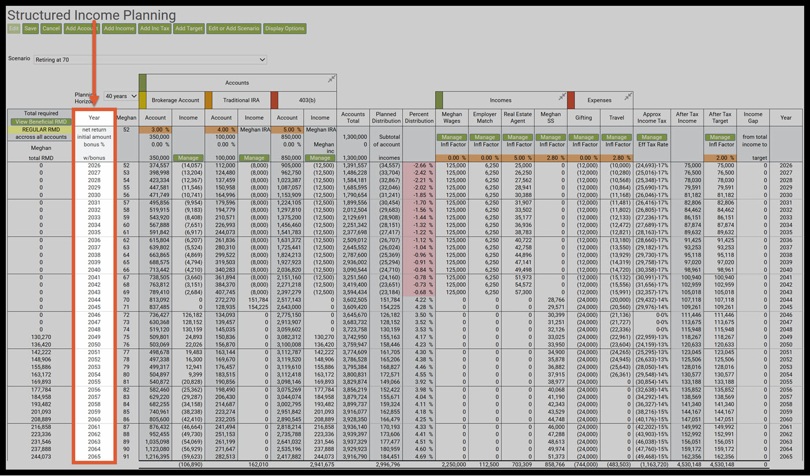Manage the Employer Match income
Image resolution: width=810 pixels, height=476 pixels.
coord(485,137)
